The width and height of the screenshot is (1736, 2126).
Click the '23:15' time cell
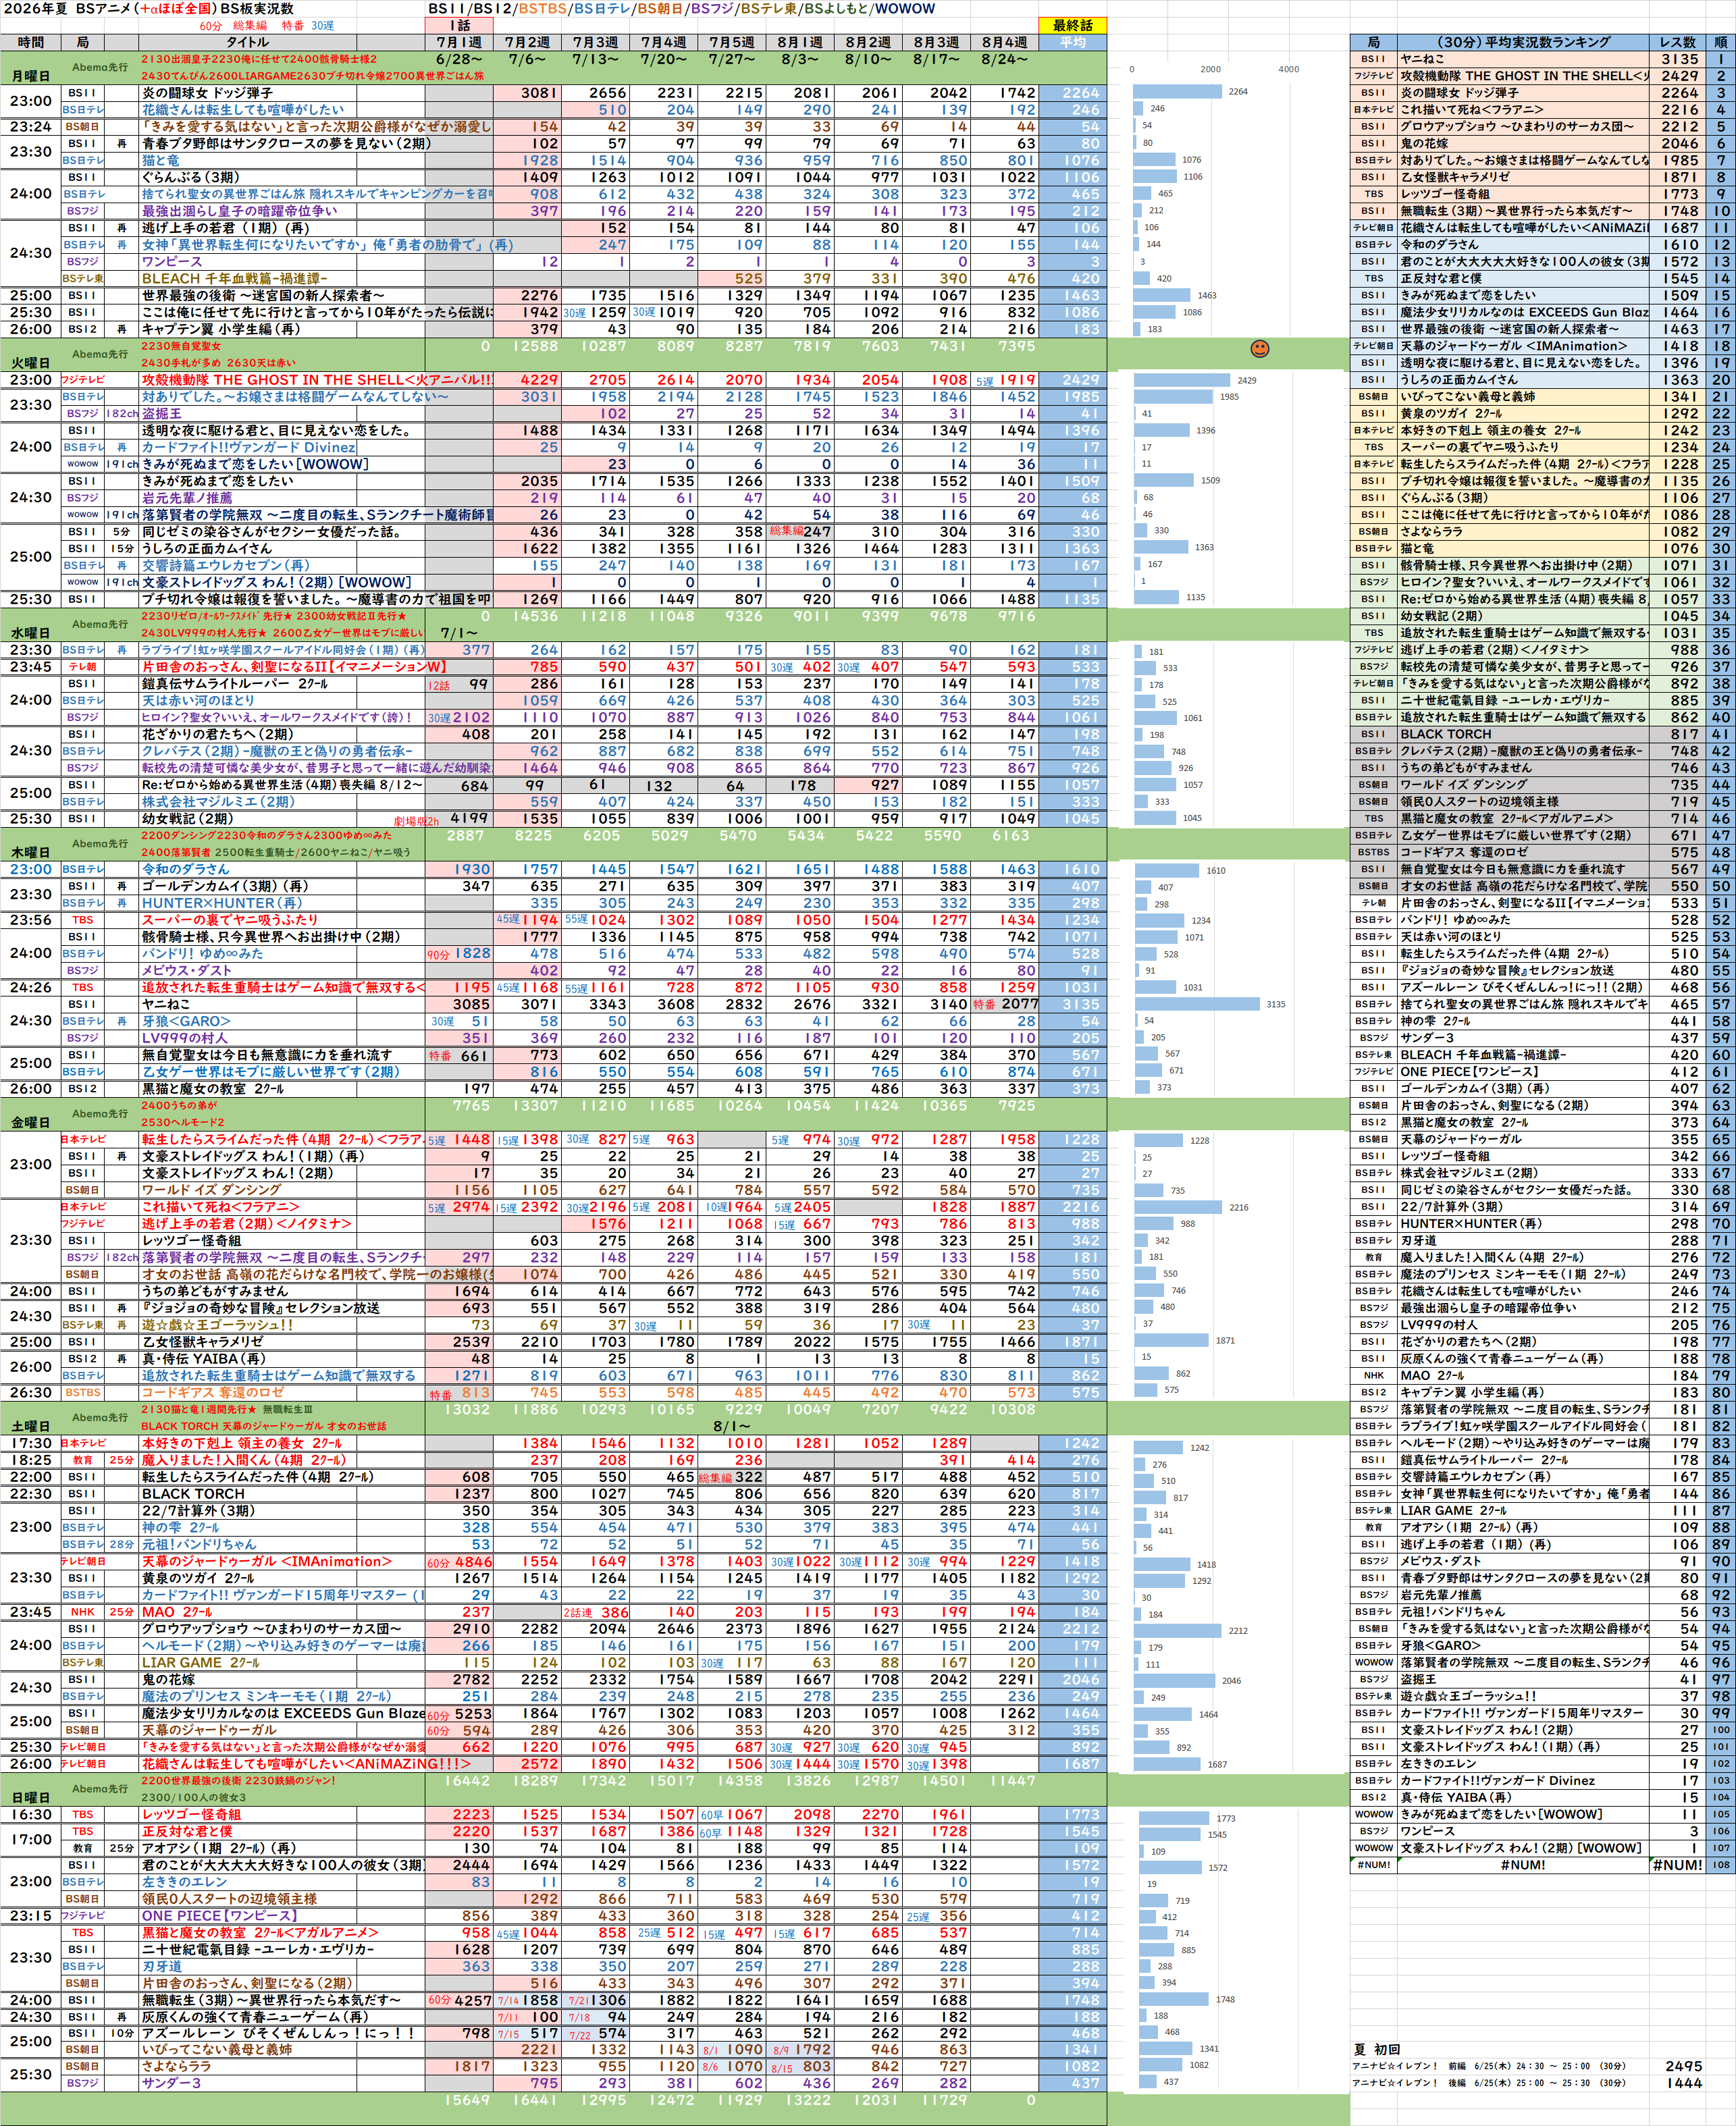click(x=31, y=1916)
